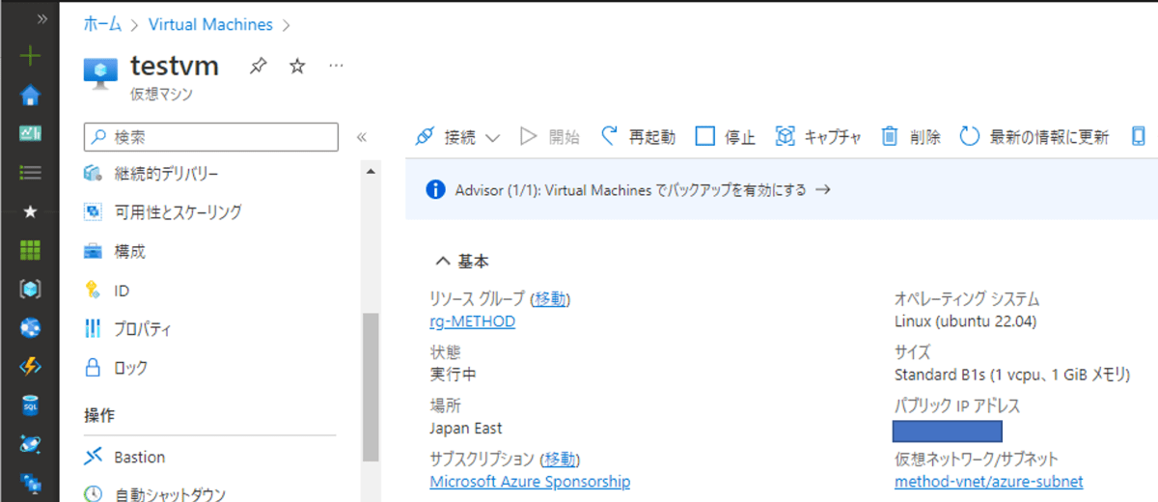
Task: Open 継続的デリバリー menu item
Action: (x=166, y=174)
